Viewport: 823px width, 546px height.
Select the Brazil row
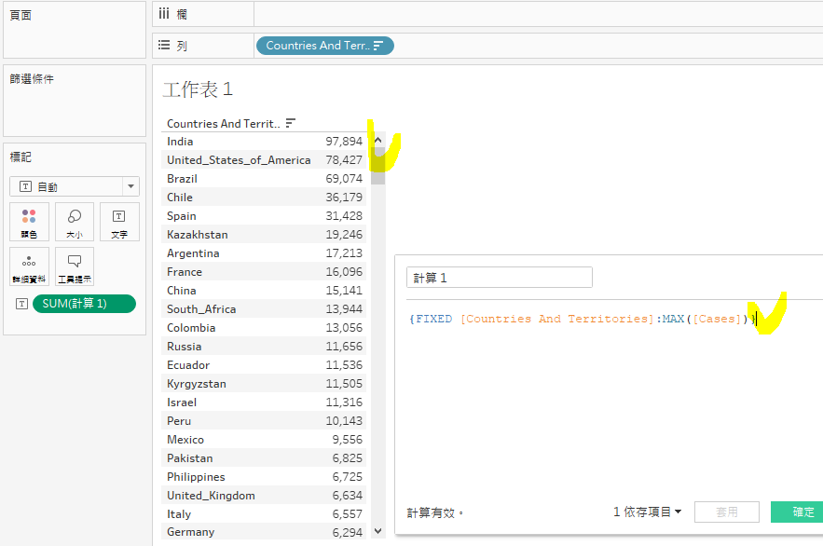[264, 179]
